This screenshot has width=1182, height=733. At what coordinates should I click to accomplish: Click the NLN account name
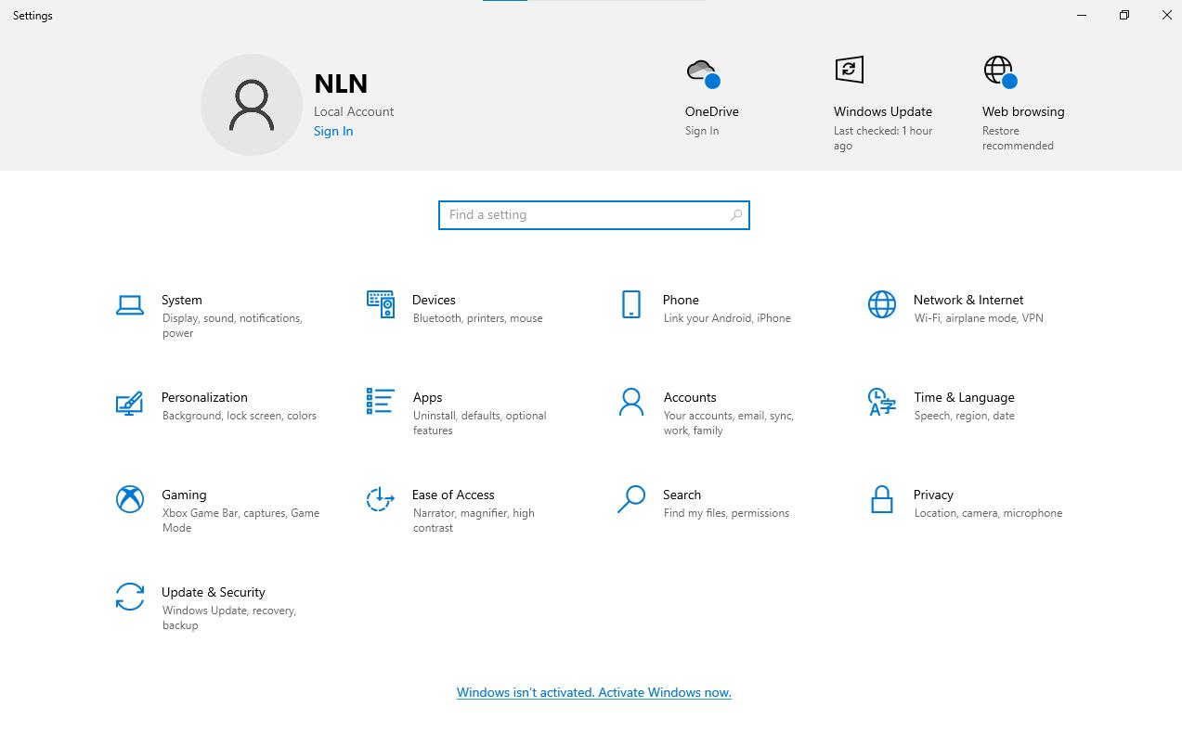341,84
